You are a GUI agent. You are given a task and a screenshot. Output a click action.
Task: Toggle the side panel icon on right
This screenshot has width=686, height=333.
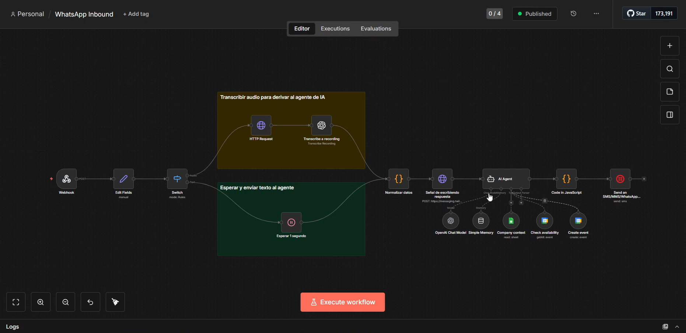tap(669, 115)
